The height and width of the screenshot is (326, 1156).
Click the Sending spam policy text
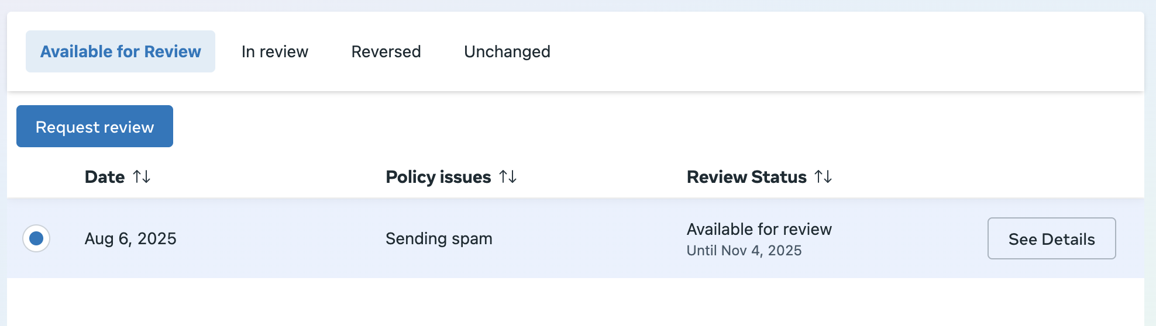(439, 238)
